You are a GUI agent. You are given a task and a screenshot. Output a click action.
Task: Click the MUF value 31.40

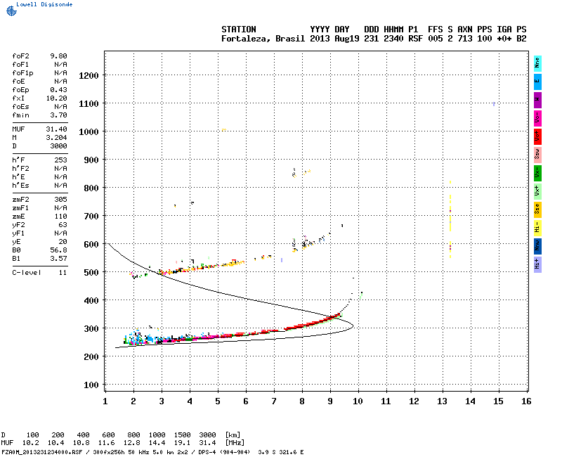[x=57, y=129]
